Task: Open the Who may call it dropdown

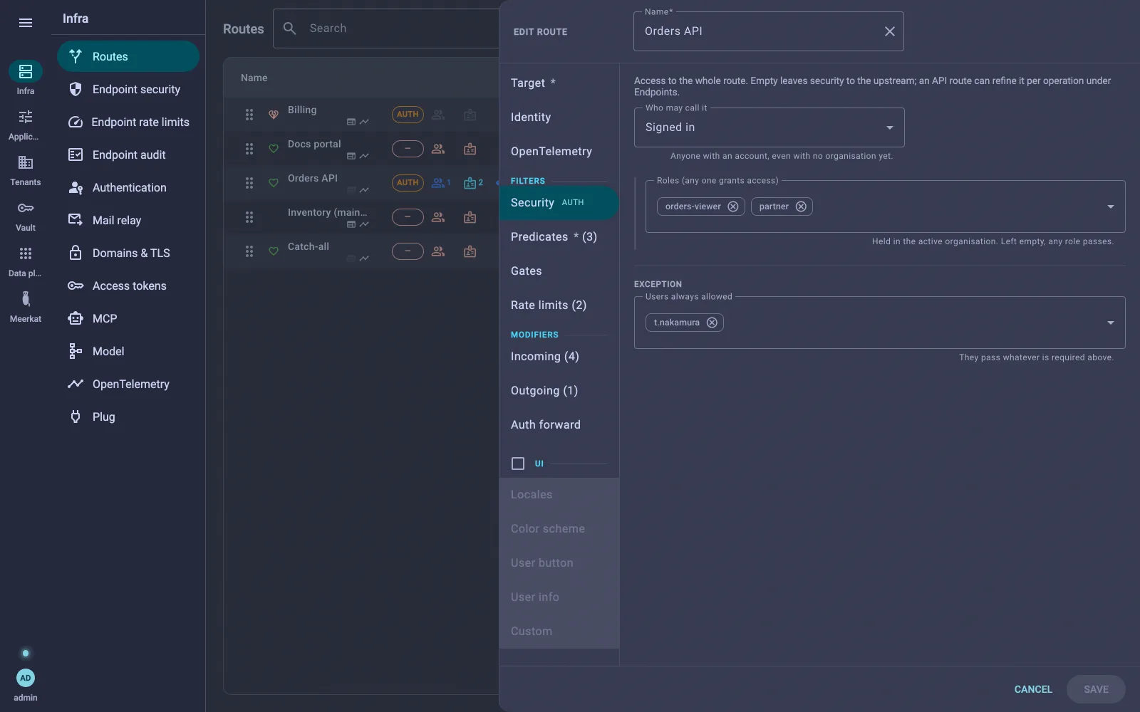Action: tap(769, 127)
